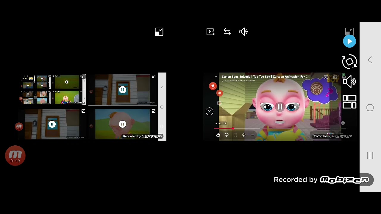Viewport: 381px width, 214px height.
Task: Tap the swap arrows icon in top toolbar
Action: 227,32
